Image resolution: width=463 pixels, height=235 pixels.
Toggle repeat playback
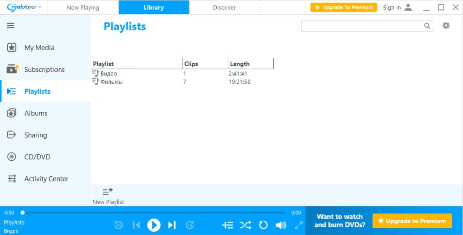click(x=263, y=225)
